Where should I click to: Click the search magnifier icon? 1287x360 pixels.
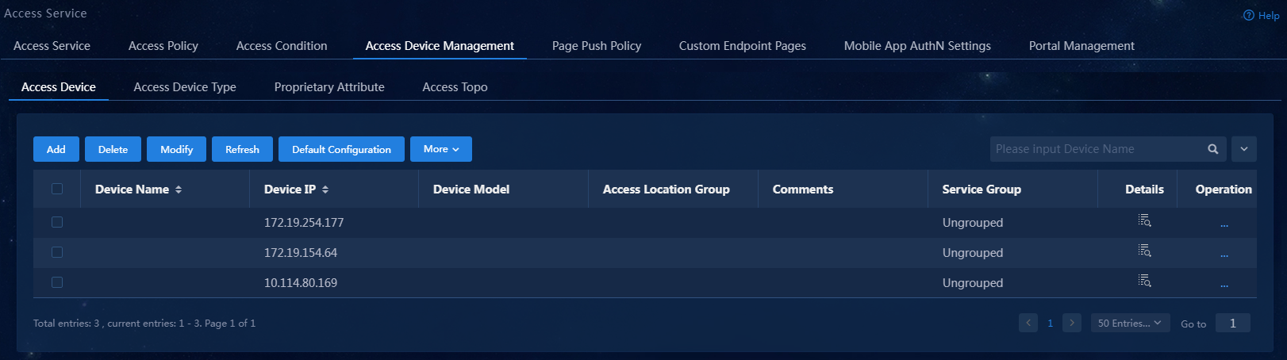point(1212,149)
